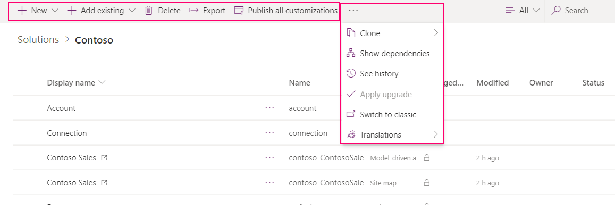Click the Owner column header
Screen dimensions: 615x205
click(x=541, y=83)
